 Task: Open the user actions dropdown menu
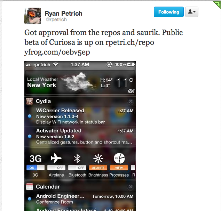click(192, 12)
